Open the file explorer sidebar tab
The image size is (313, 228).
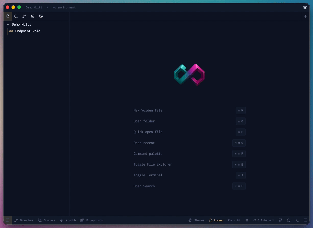coord(8,16)
